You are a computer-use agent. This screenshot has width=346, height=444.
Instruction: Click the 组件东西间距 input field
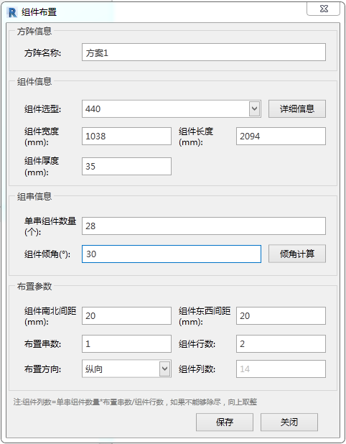point(281,315)
